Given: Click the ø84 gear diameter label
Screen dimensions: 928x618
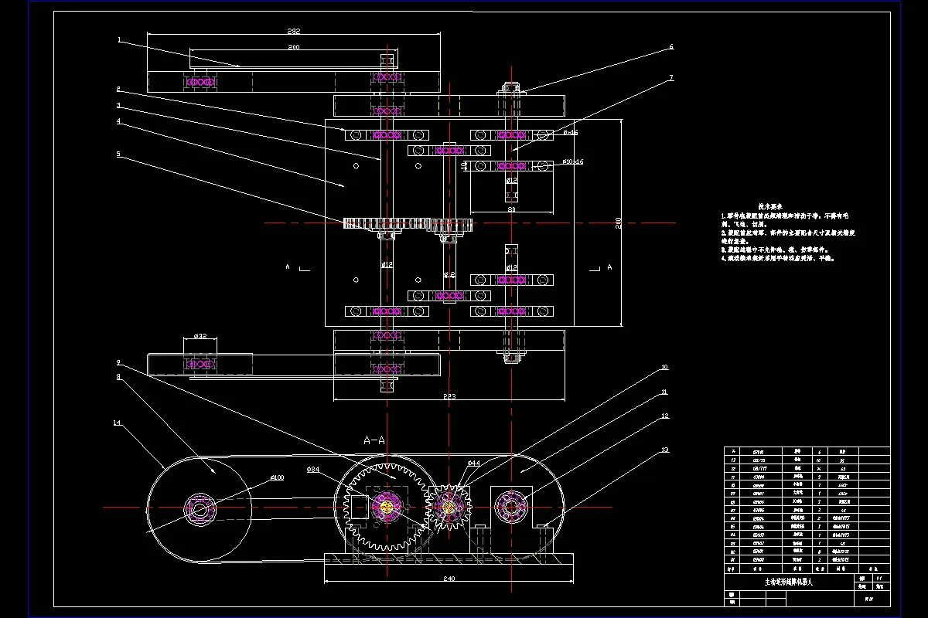Looking at the screenshot, I should click(313, 469).
